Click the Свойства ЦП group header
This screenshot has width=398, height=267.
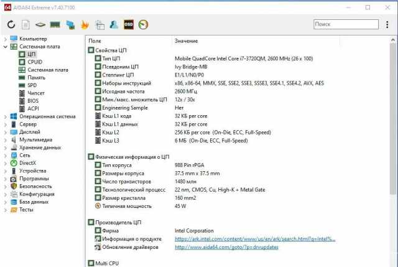point(108,50)
